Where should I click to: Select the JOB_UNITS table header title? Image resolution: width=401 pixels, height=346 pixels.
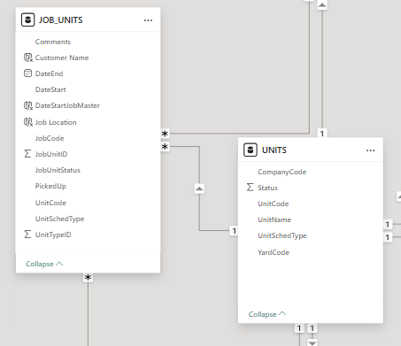click(x=61, y=20)
